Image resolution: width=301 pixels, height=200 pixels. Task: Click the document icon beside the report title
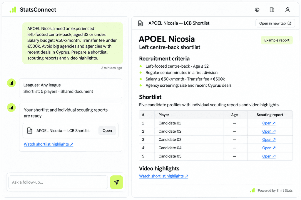(x=141, y=23)
